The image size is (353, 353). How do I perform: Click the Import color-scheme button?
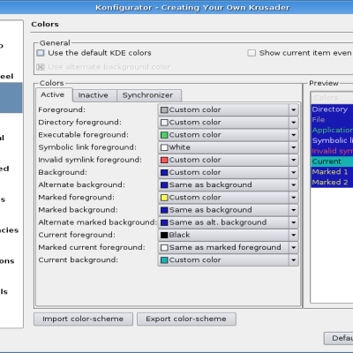pos(83,319)
